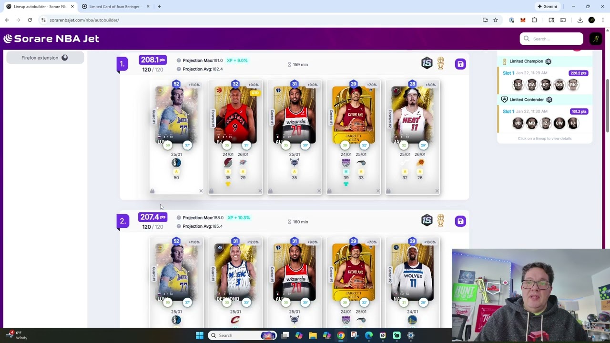Focus the Sorare site search field
Viewport: 610px width, 343px height.
[x=551, y=39]
